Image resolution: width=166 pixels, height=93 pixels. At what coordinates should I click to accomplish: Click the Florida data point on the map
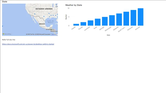(x=56, y=19)
